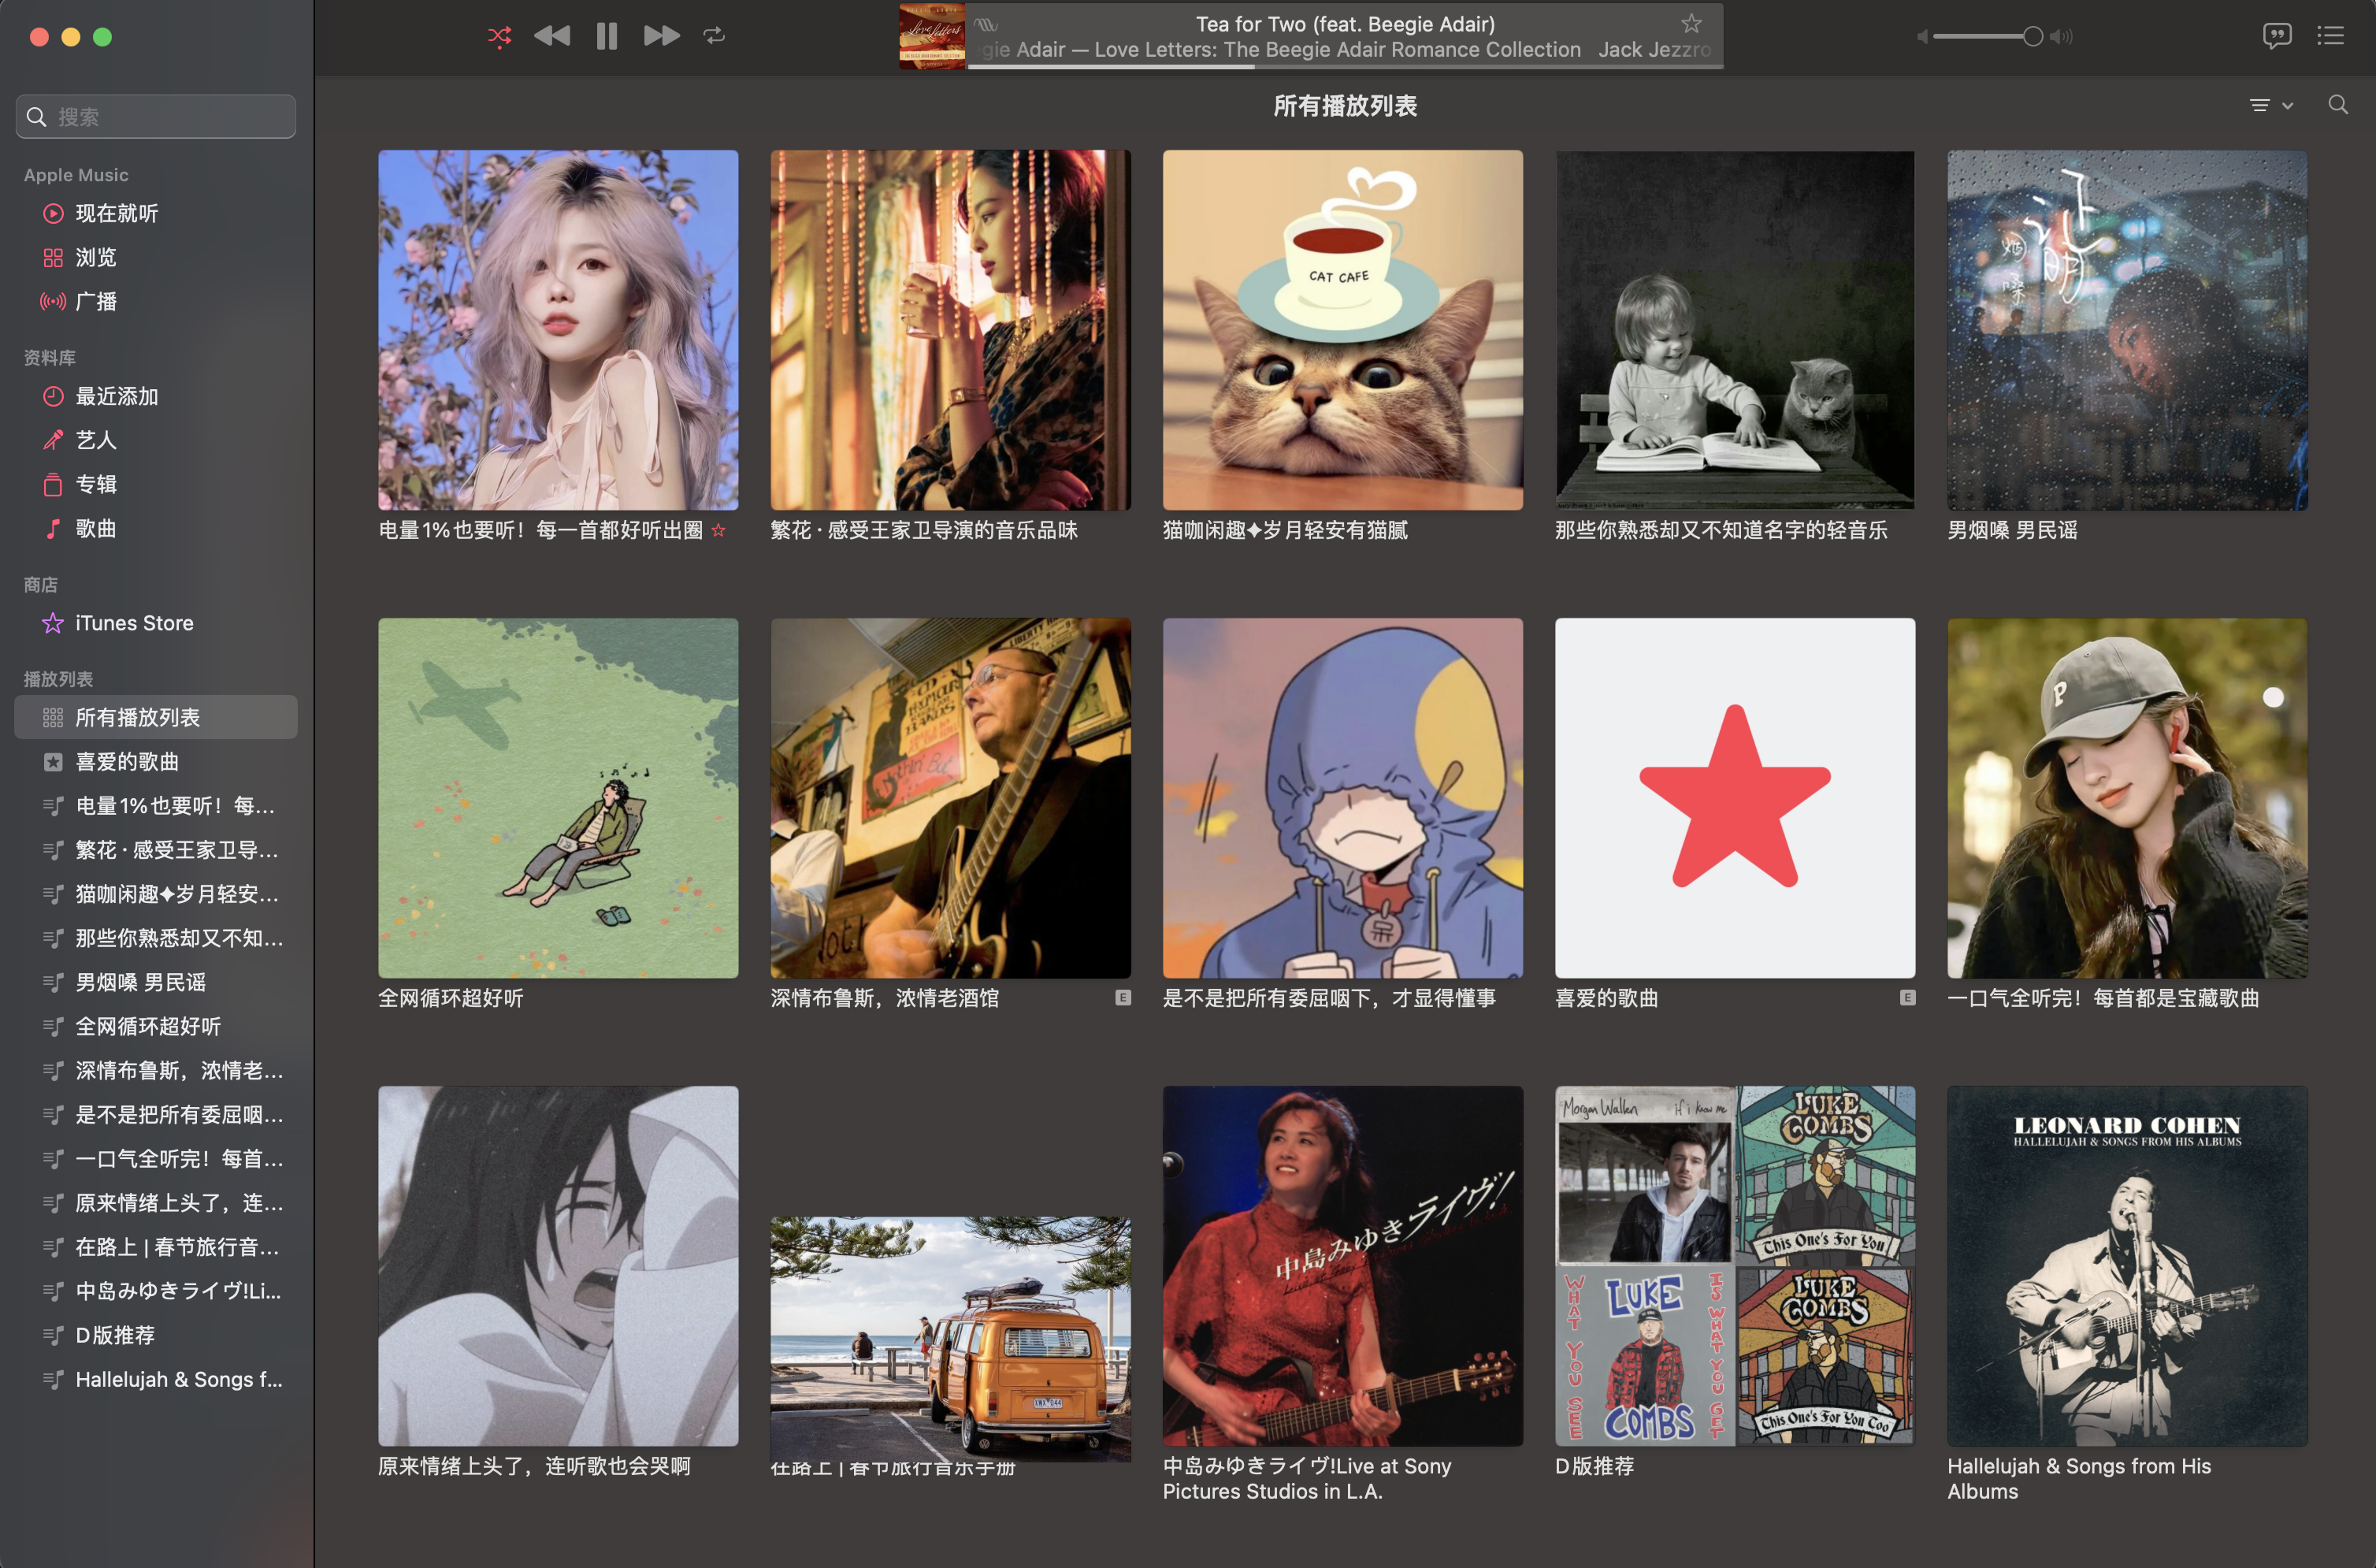Pause the currently playing song
The image size is (2376, 1568).
(607, 37)
